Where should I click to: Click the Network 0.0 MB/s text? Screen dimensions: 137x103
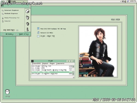(47, 33)
